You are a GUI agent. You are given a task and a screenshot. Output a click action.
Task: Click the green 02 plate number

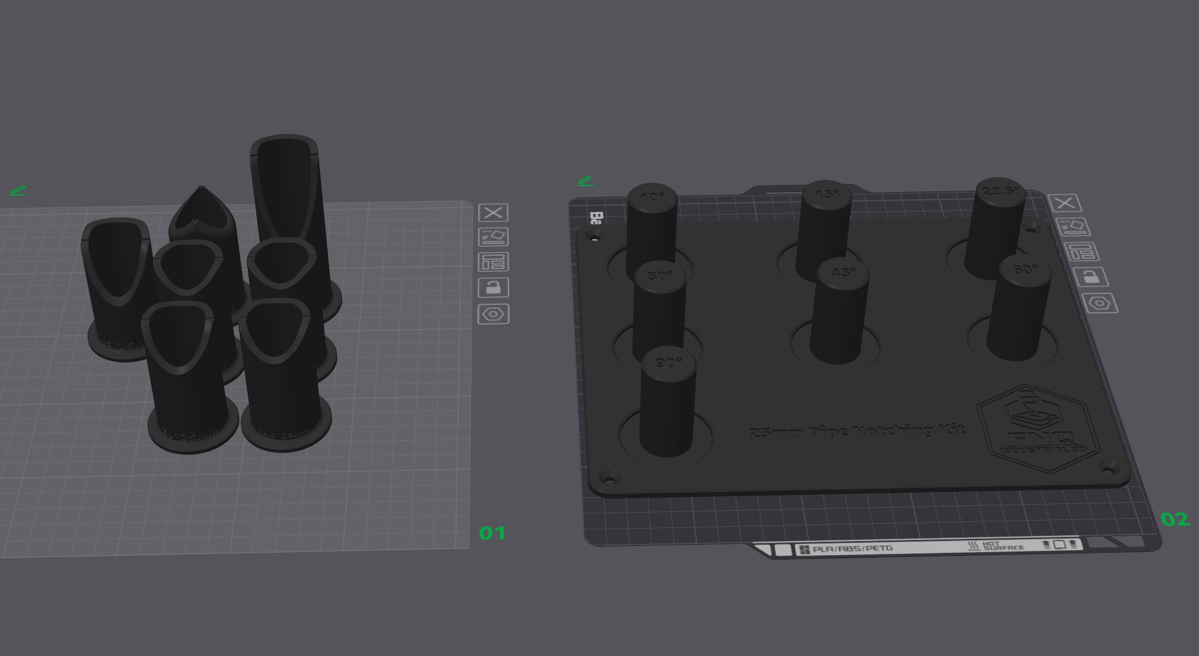click(1174, 520)
